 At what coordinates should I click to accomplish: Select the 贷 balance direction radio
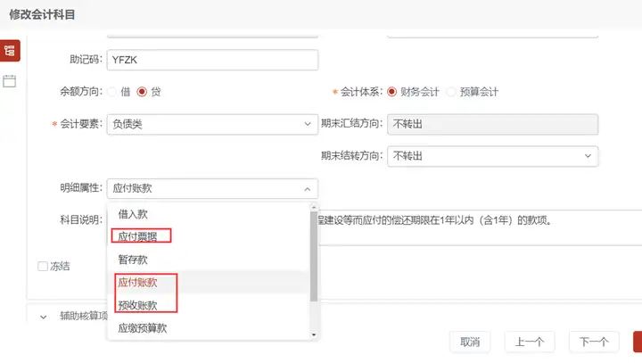142,91
